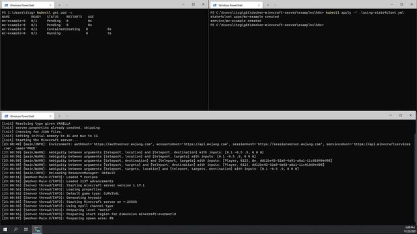The image size is (417, 234).
Task: Maximize the bottom terminal window
Action: (x=401, y=116)
